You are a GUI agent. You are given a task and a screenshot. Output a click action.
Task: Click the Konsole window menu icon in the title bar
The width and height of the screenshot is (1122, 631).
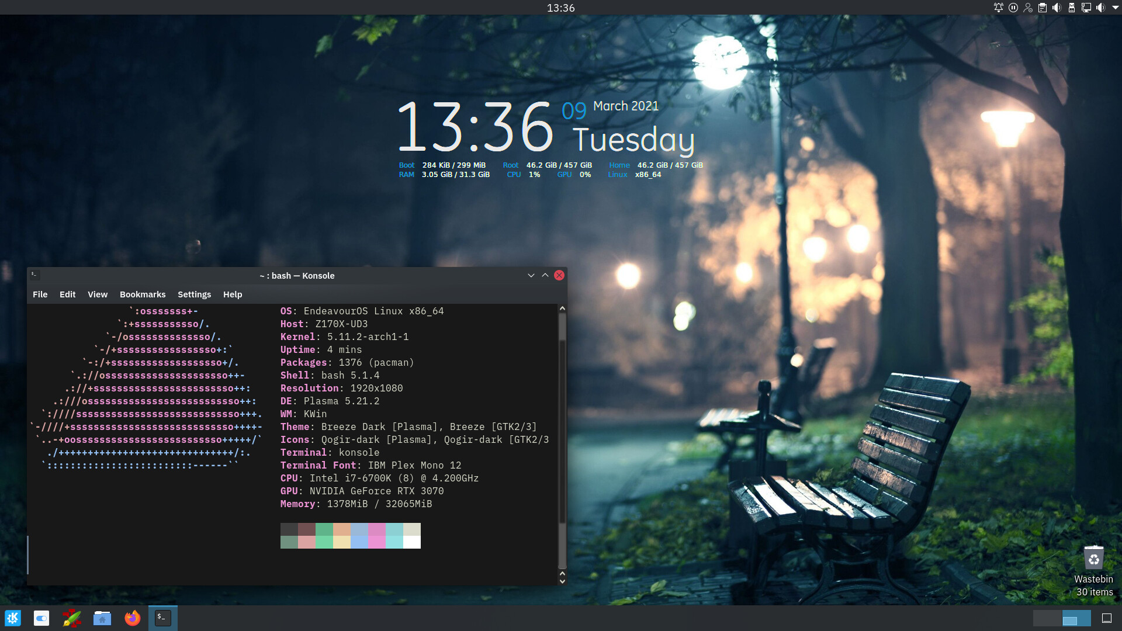click(34, 275)
